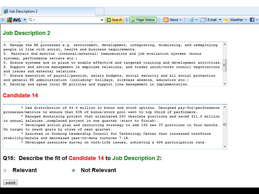Open the dropdown next to the IE toolbar icon
259x194 pixels.
(196, 20)
